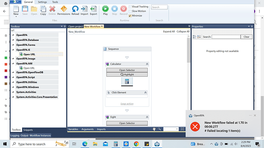Screen dimensions: 264x148
Task: Click the fit-to-screen icon in designer footer
Action: [x=182, y=129]
